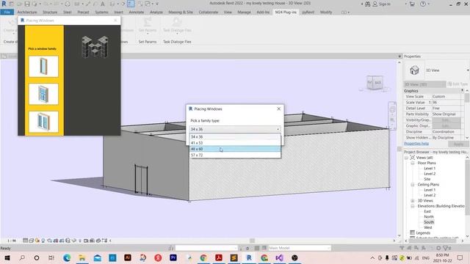Pick the double casement window family thumbnail
The height and width of the screenshot is (264, 470).
44,122
